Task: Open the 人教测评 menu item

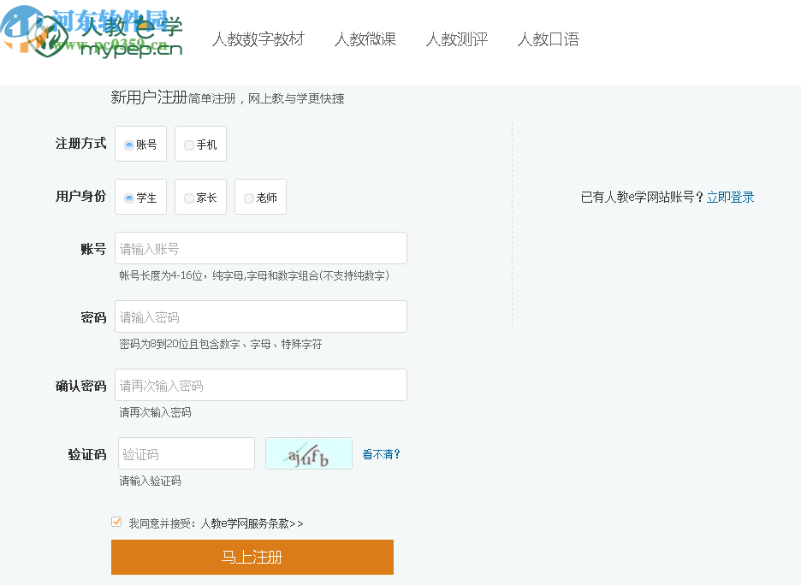Action: click(x=456, y=39)
